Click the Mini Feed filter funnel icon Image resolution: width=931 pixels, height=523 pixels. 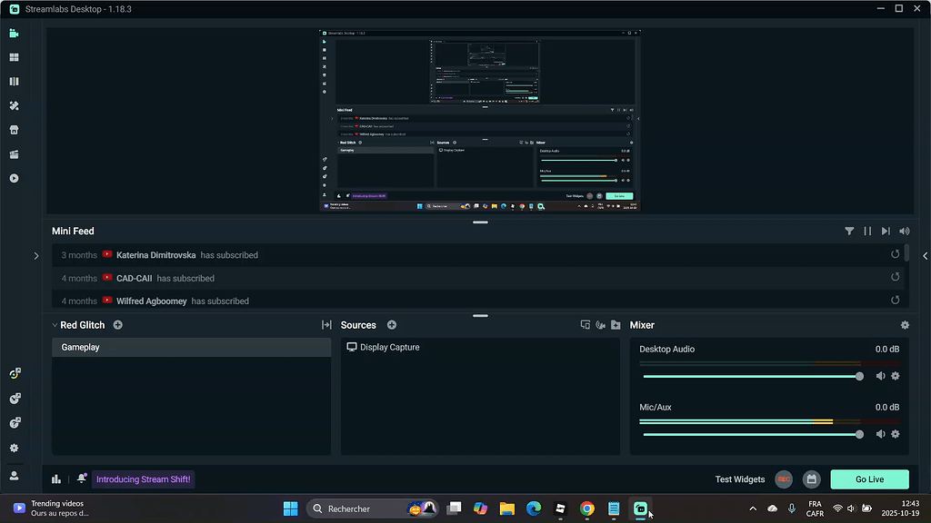click(849, 232)
